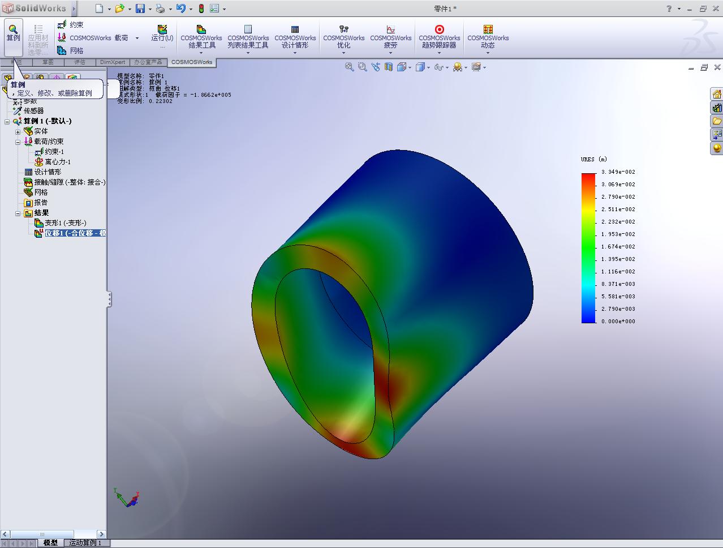
Task: Open the Design Library task pane icon
Action: coord(717,108)
